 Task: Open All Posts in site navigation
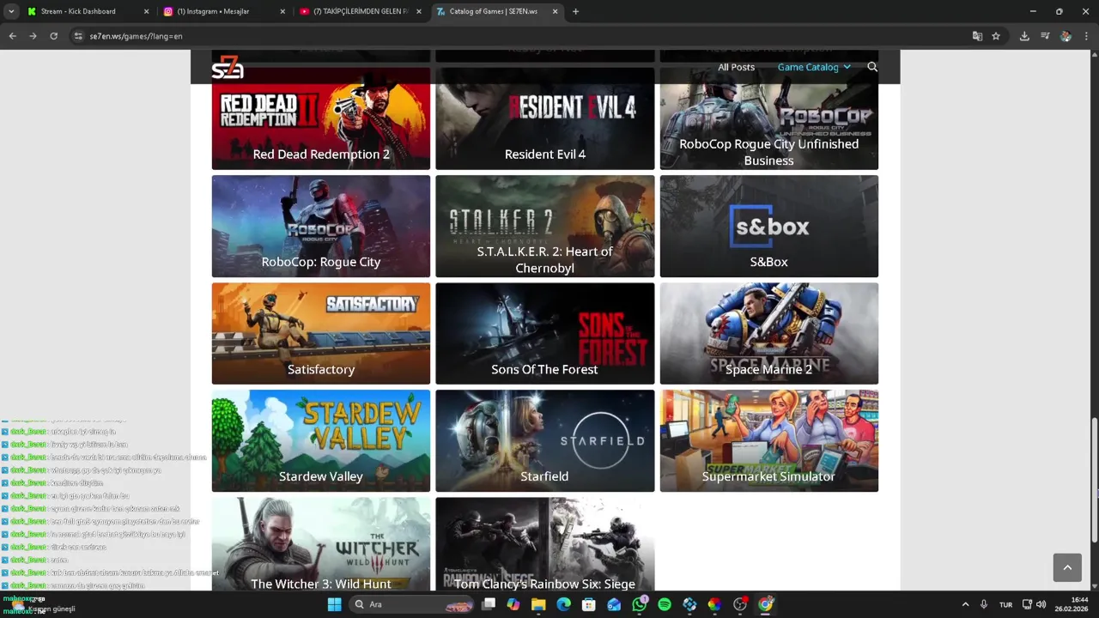(736, 67)
